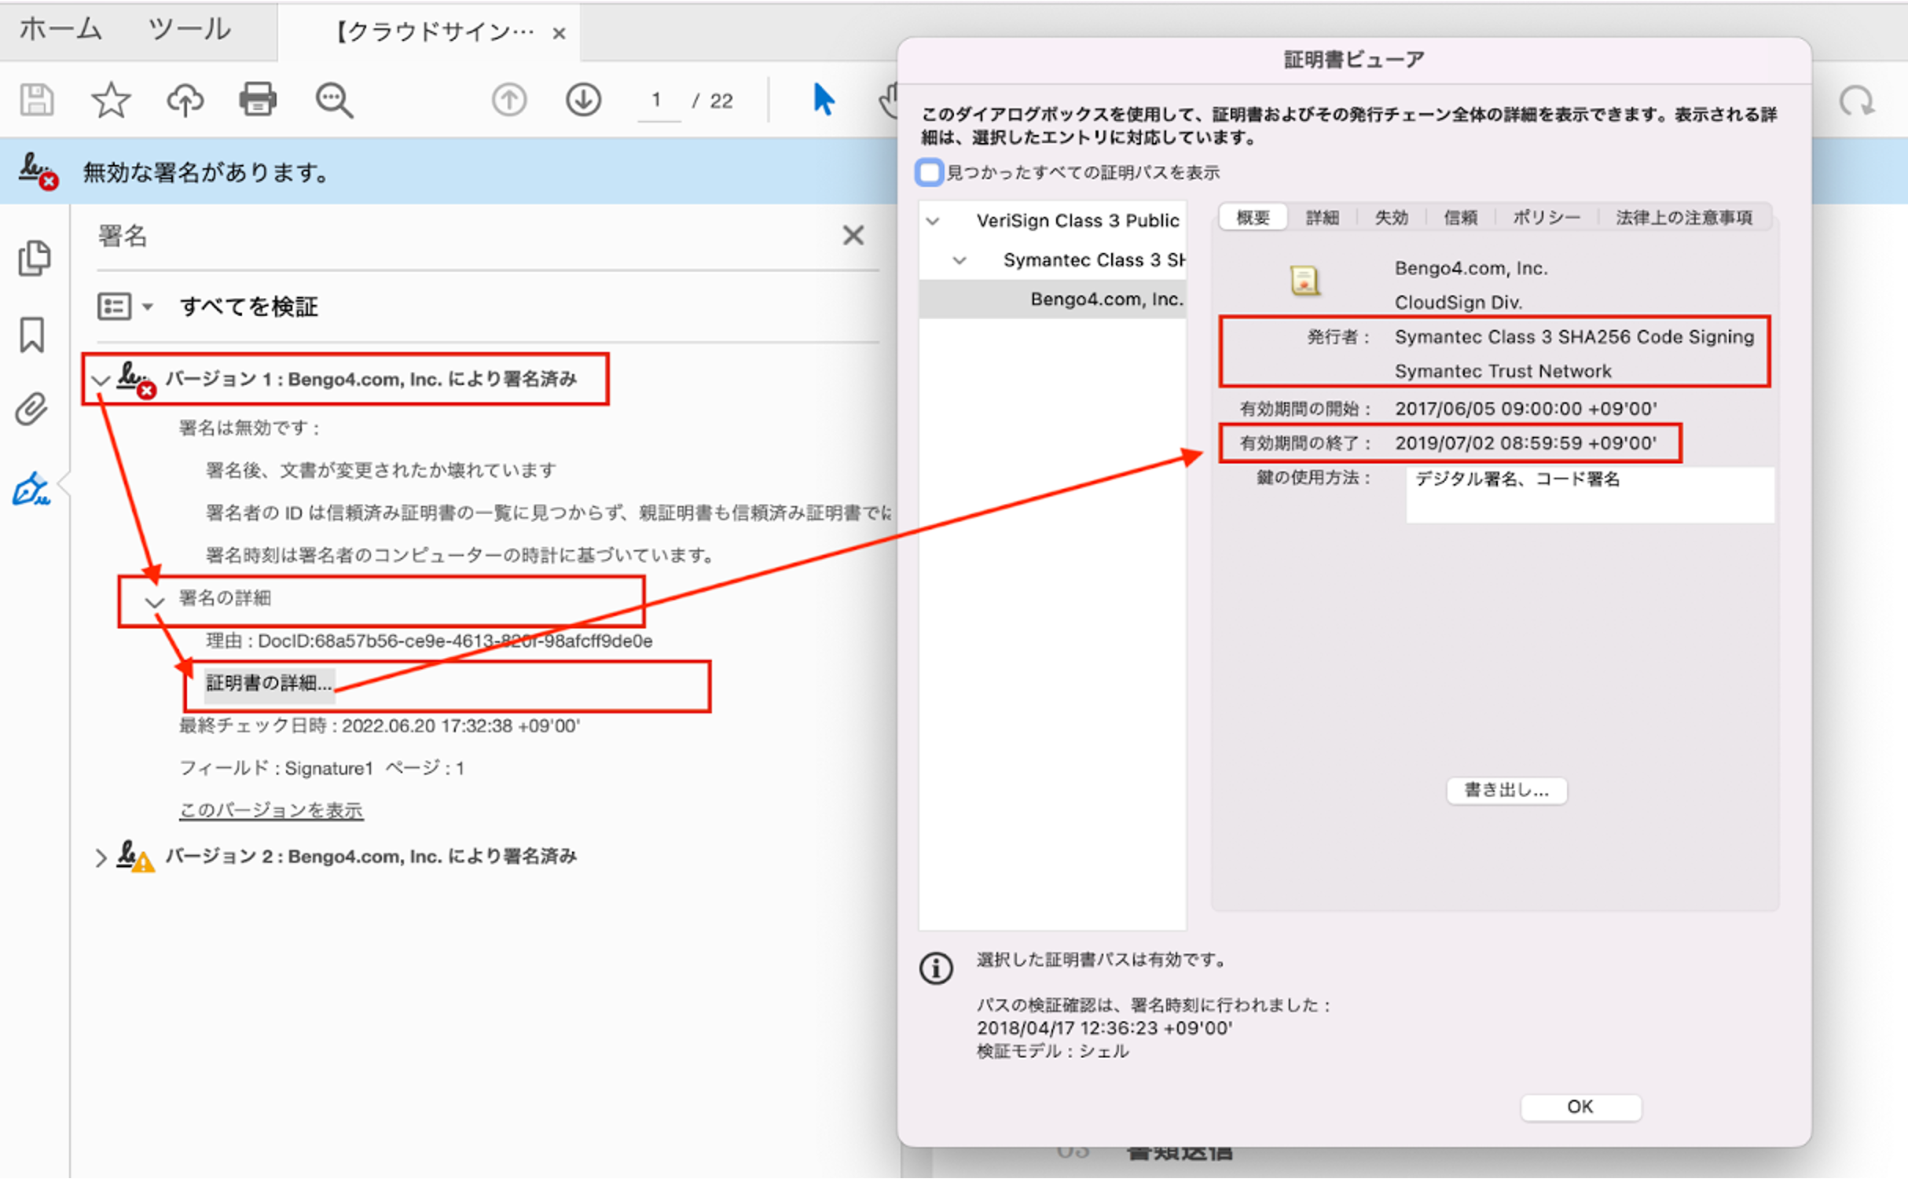Select Symantec Class 3 certificate in chain
The height and width of the screenshot is (1179, 1908).
[1092, 260]
